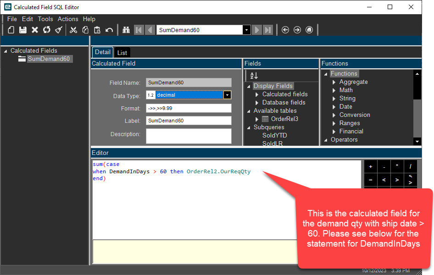Expand the Financial functions group
Screen dimensions: 434x275
(334, 132)
